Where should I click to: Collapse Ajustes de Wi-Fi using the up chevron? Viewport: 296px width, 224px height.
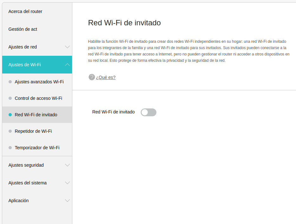click(x=67, y=65)
